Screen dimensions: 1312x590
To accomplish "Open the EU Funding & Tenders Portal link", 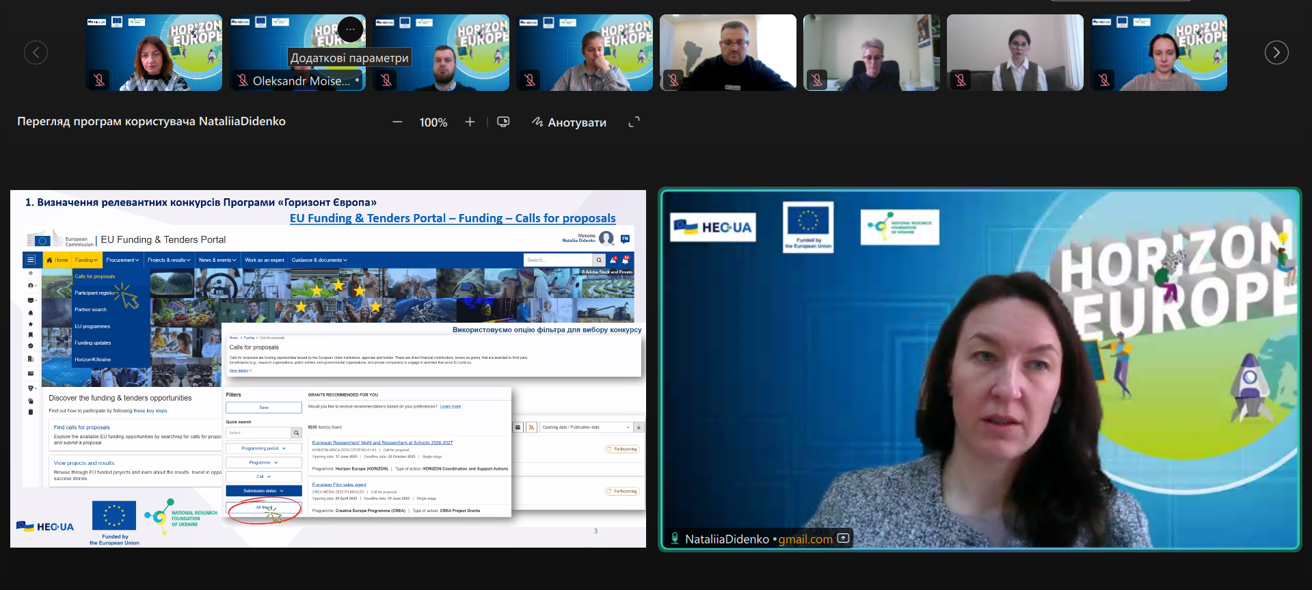I will [x=452, y=218].
